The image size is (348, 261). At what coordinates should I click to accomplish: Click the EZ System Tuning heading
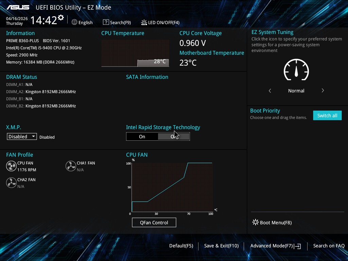click(x=272, y=32)
